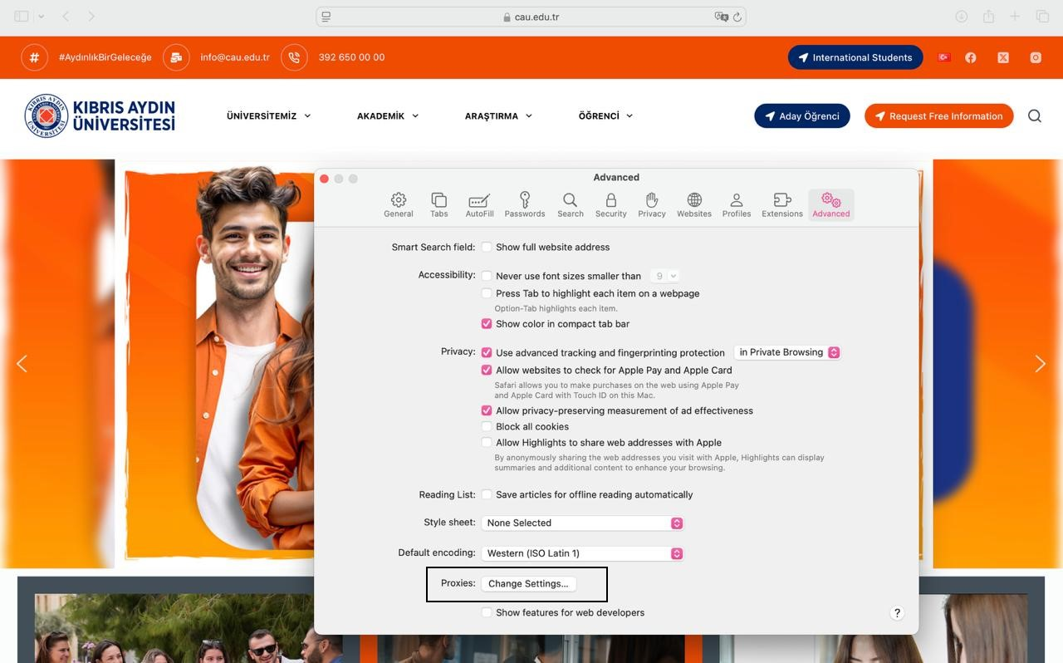
Task: Click the cau.edu.tr address bar
Action: coord(531,17)
